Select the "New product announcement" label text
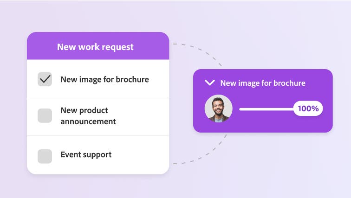Viewport: 351px width, 198px height. [x=88, y=116]
